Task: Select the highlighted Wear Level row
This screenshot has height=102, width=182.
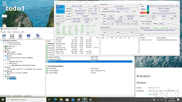Action: 89,61
